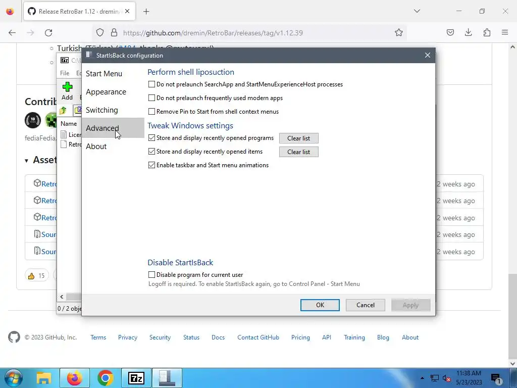The image size is (517, 388).
Task: Open the Start Menu settings tab
Action: (x=104, y=74)
